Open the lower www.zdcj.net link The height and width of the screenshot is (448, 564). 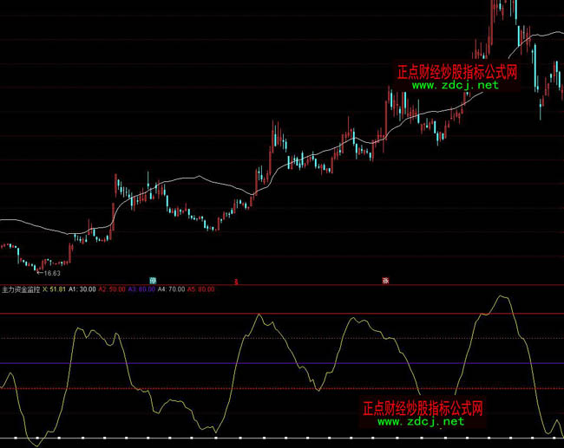point(421,422)
